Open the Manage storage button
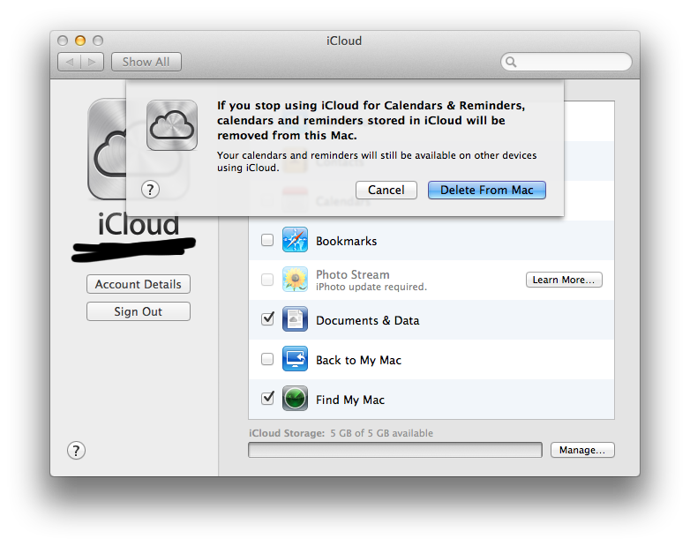690x546 pixels. (582, 450)
